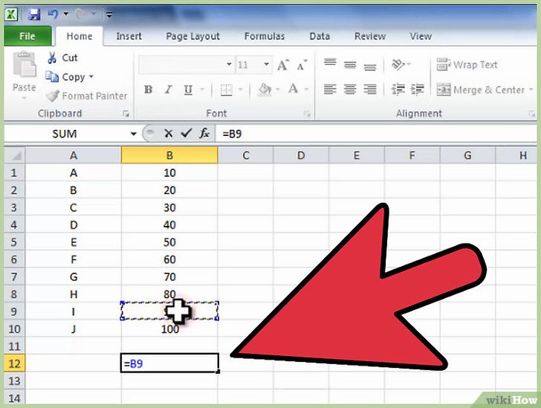
Task: Click the Increase Font Size icon
Action: click(283, 65)
